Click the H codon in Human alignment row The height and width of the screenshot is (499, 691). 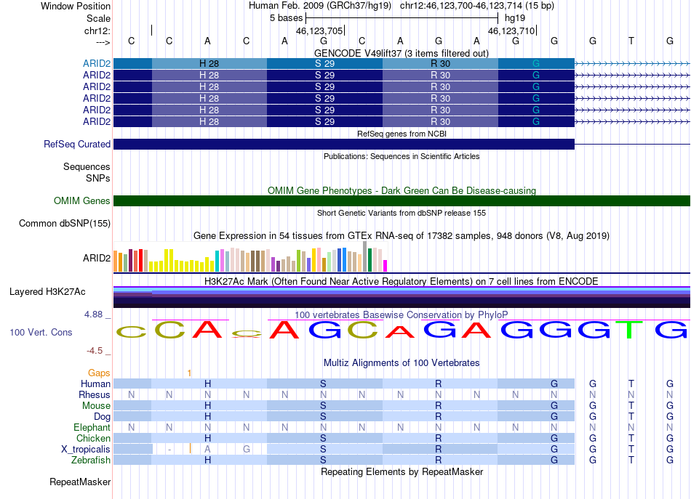point(207,384)
